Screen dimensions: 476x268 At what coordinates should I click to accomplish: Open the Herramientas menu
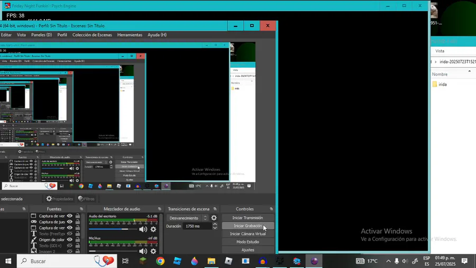pyautogui.click(x=130, y=35)
